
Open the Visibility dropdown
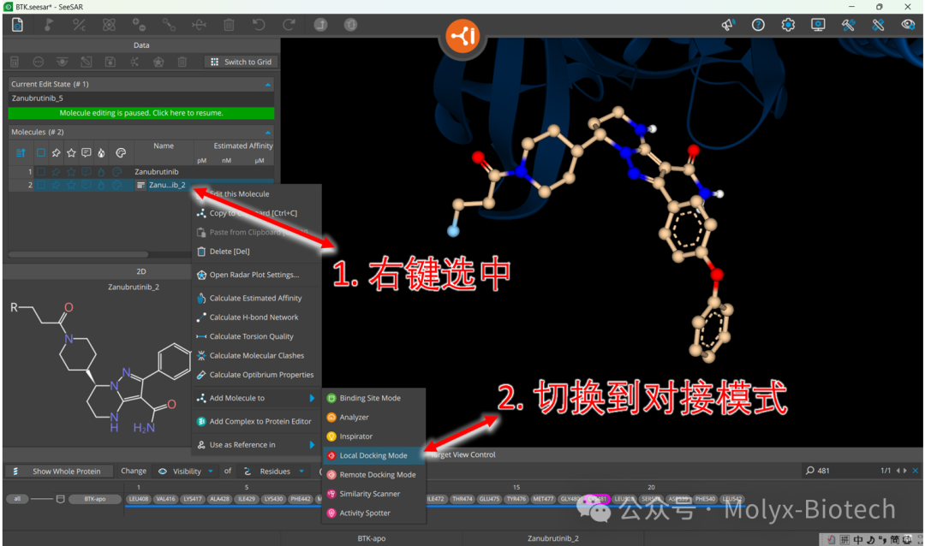click(x=186, y=471)
